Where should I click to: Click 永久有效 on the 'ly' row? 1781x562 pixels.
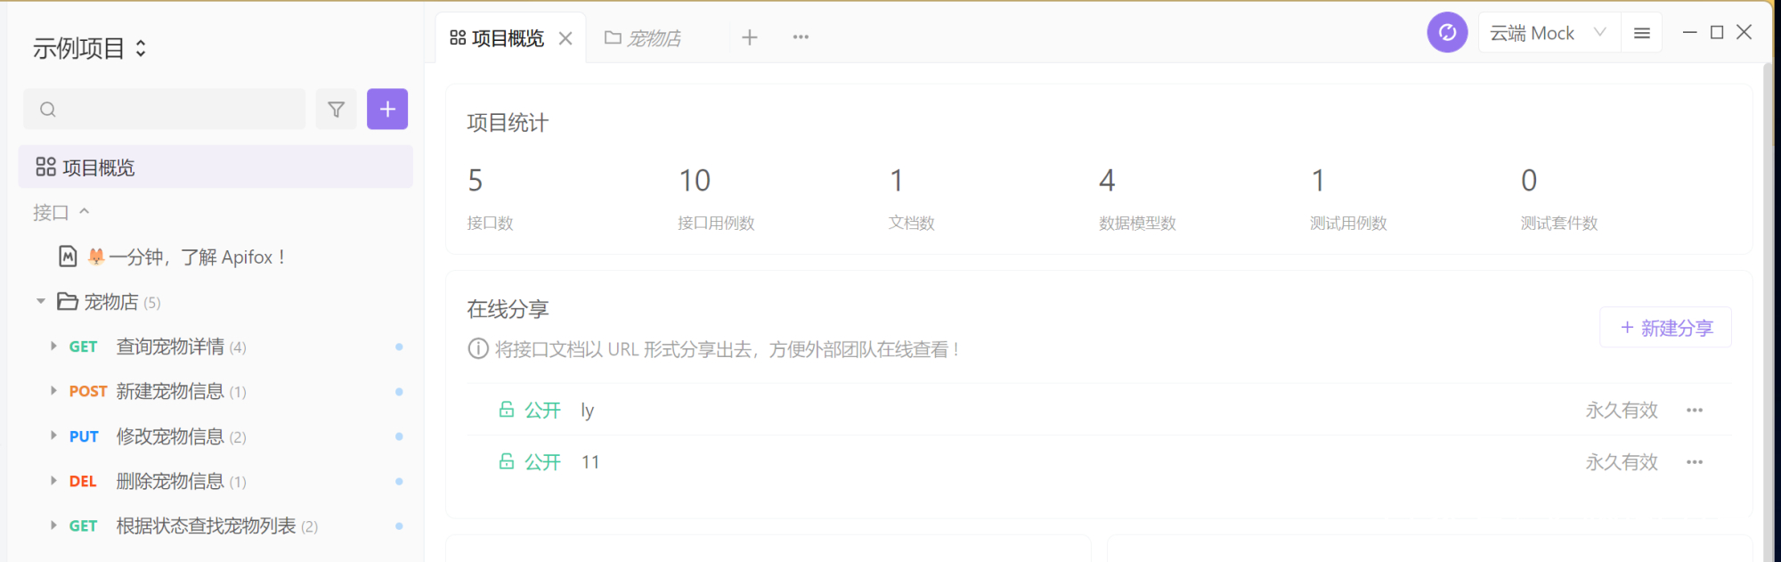click(1622, 411)
